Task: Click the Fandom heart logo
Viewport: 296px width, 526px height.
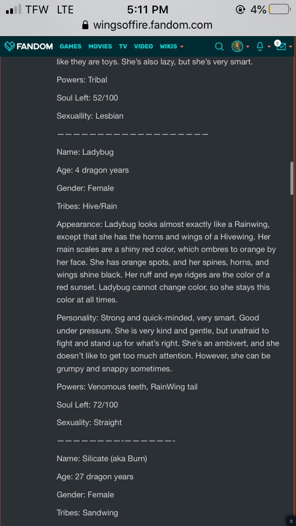Action: (9, 46)
